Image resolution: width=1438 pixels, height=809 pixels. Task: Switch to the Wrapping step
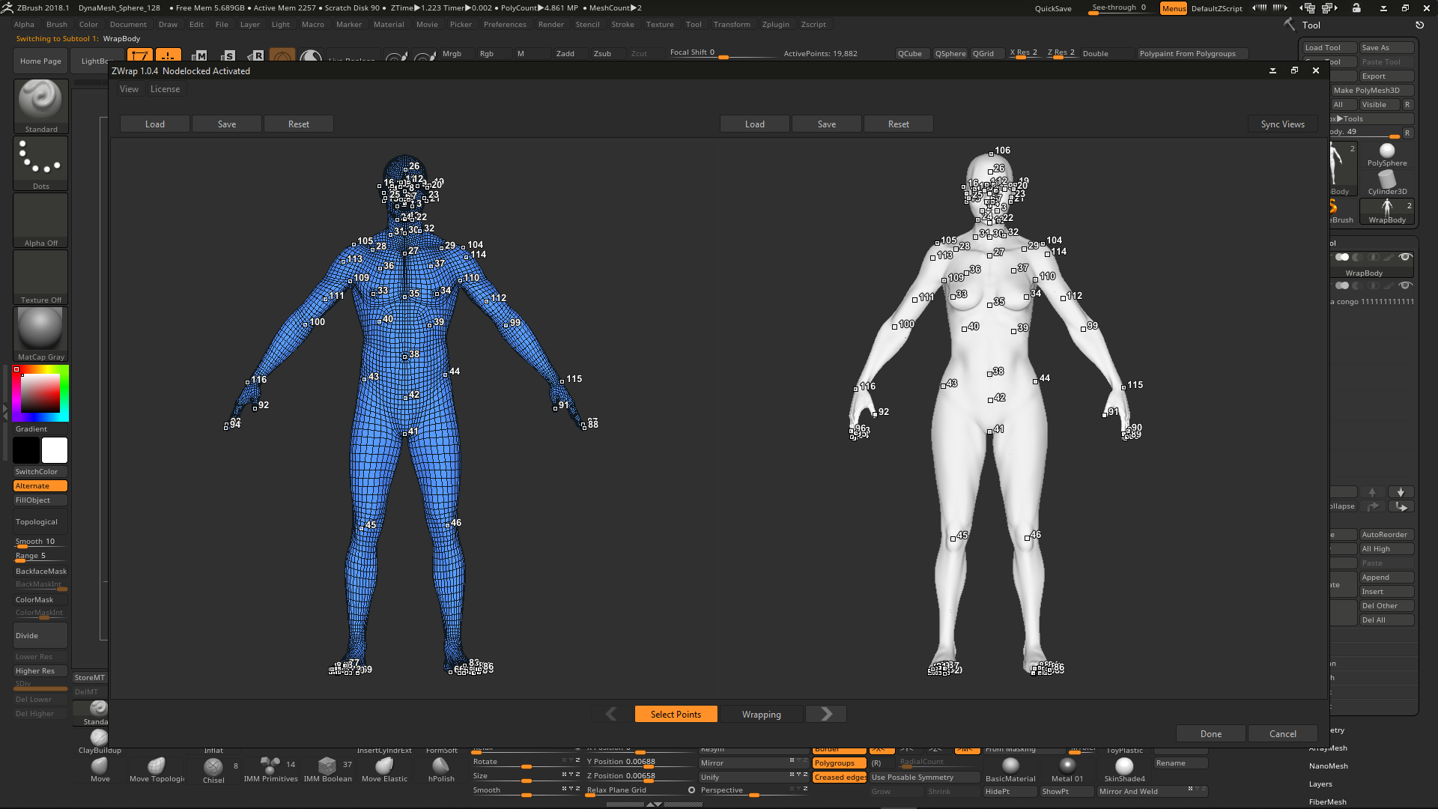761,714
